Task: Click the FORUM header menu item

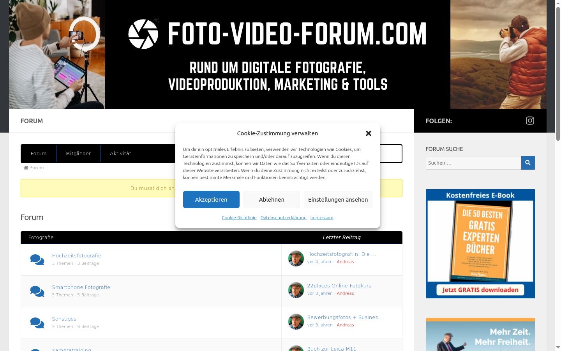Action: [32, 121]
